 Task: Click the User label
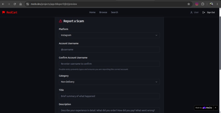point(196,12)
